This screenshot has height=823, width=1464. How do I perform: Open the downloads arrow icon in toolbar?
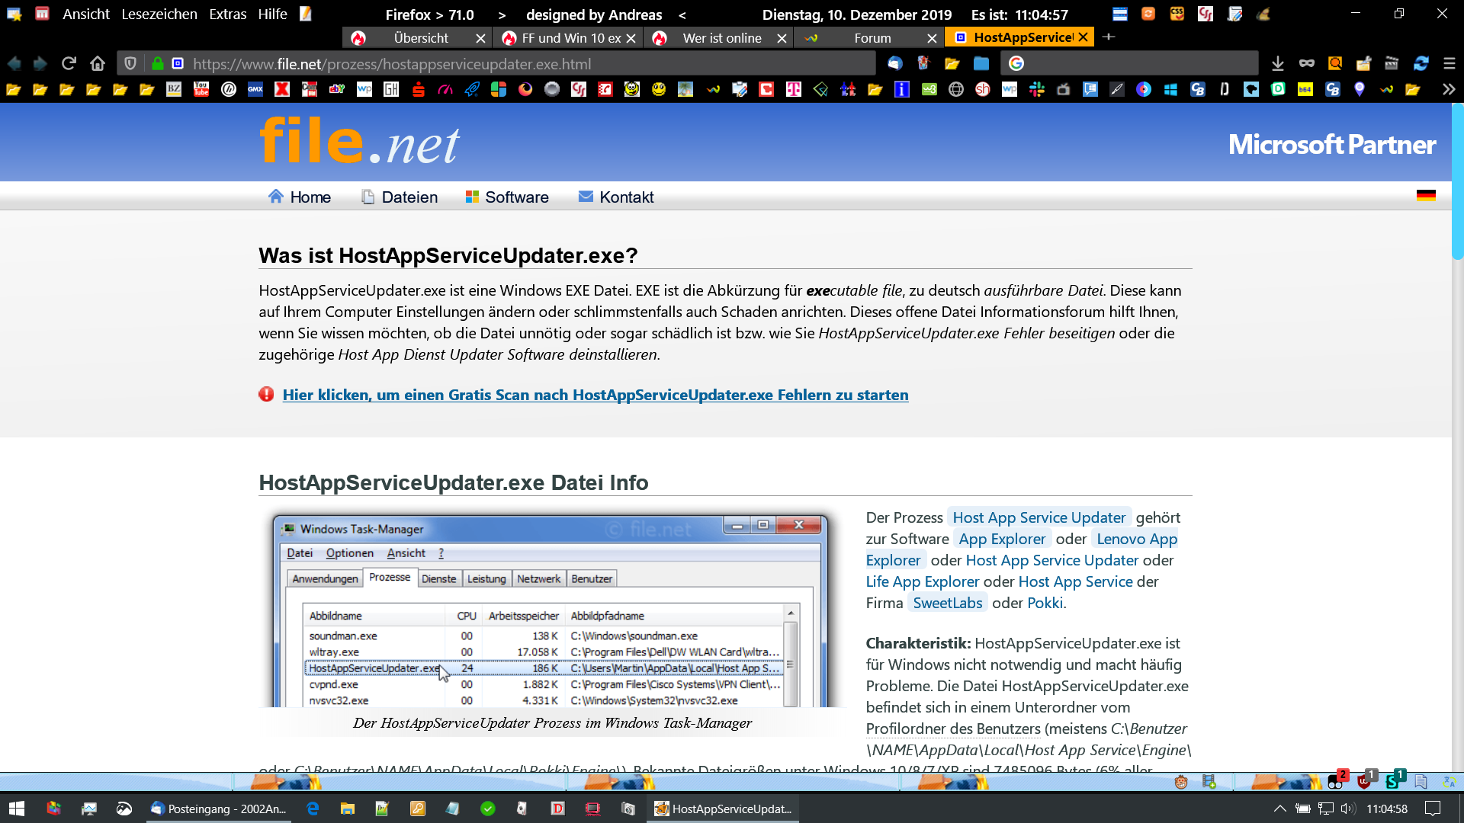point(1278,64)
